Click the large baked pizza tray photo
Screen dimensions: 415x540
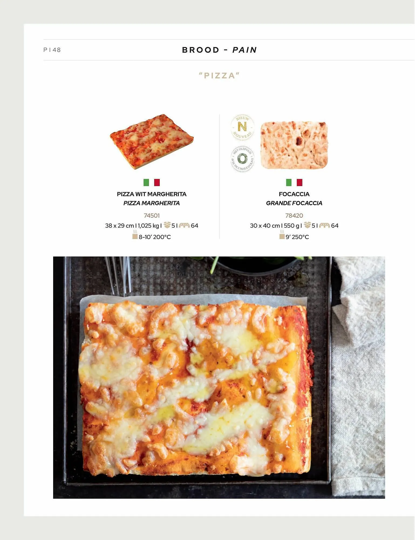tap(219, 377)
